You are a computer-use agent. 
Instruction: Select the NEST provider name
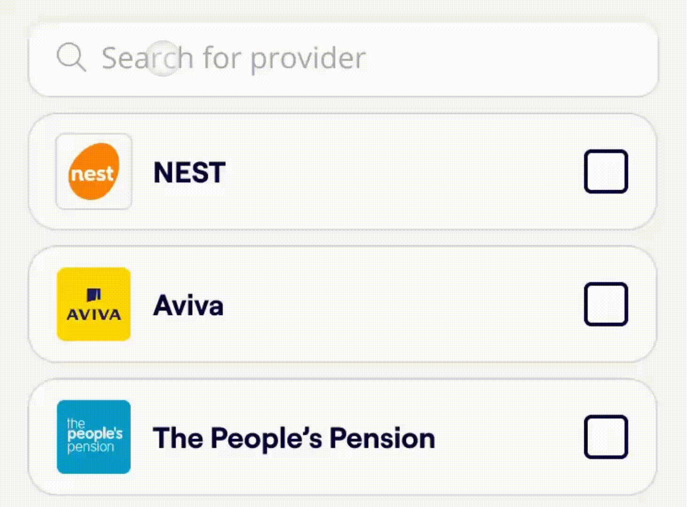(190, 172)
